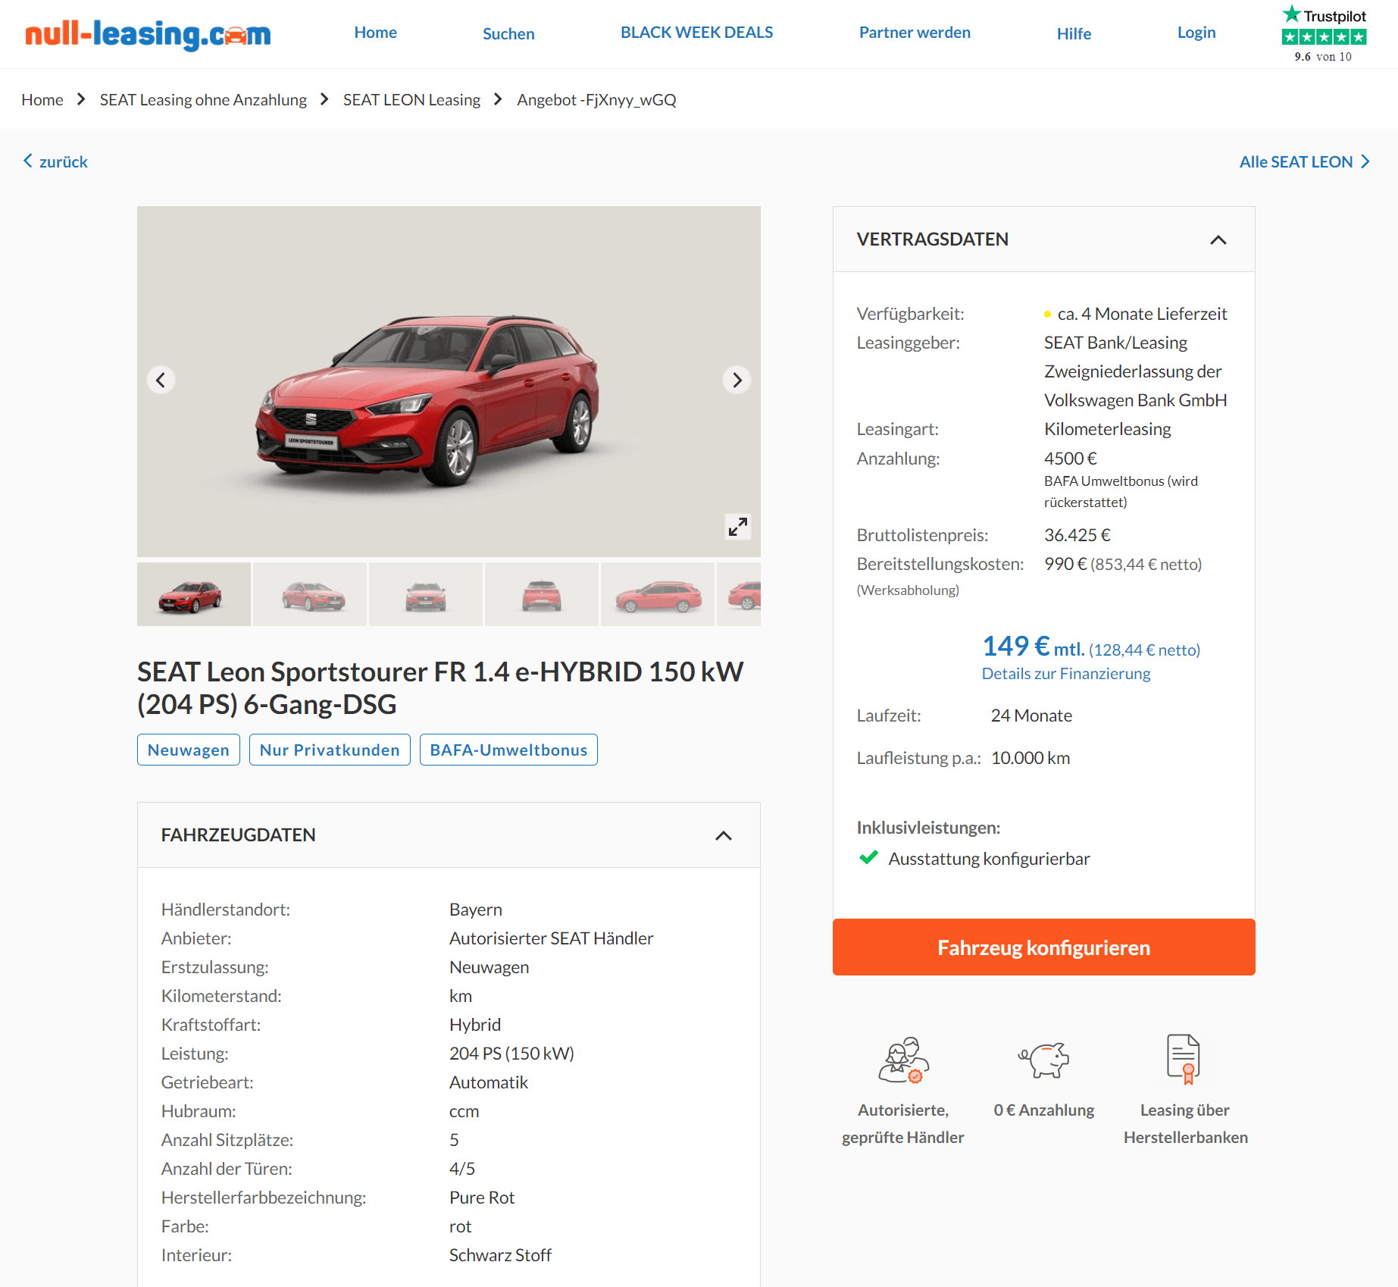This screenshot has height=1287, width=1398.
Task: Click the Getriebeart value Automatik
Action: tap(489, 1082)
